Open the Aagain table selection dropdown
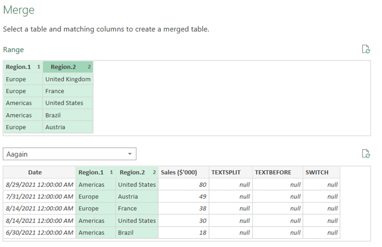Viewport: 382px width, 247px height. (69, 154)
